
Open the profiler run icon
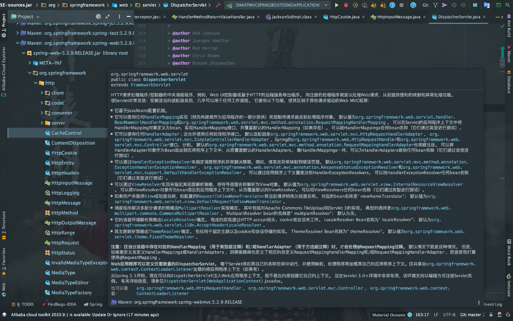point(365,5)
